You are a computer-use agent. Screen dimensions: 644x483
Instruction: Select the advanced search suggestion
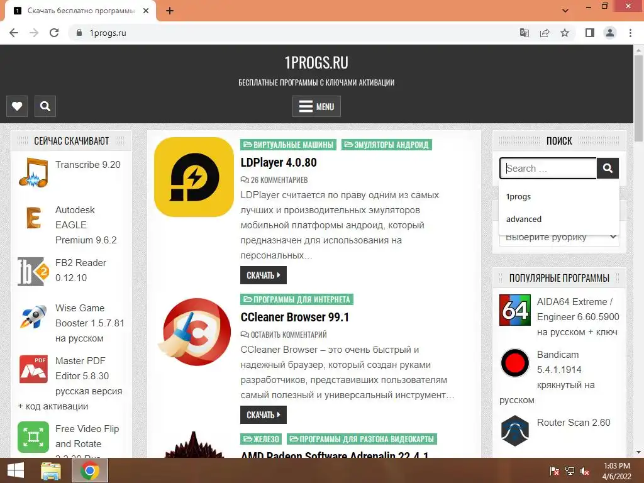[x=559, y=219]
